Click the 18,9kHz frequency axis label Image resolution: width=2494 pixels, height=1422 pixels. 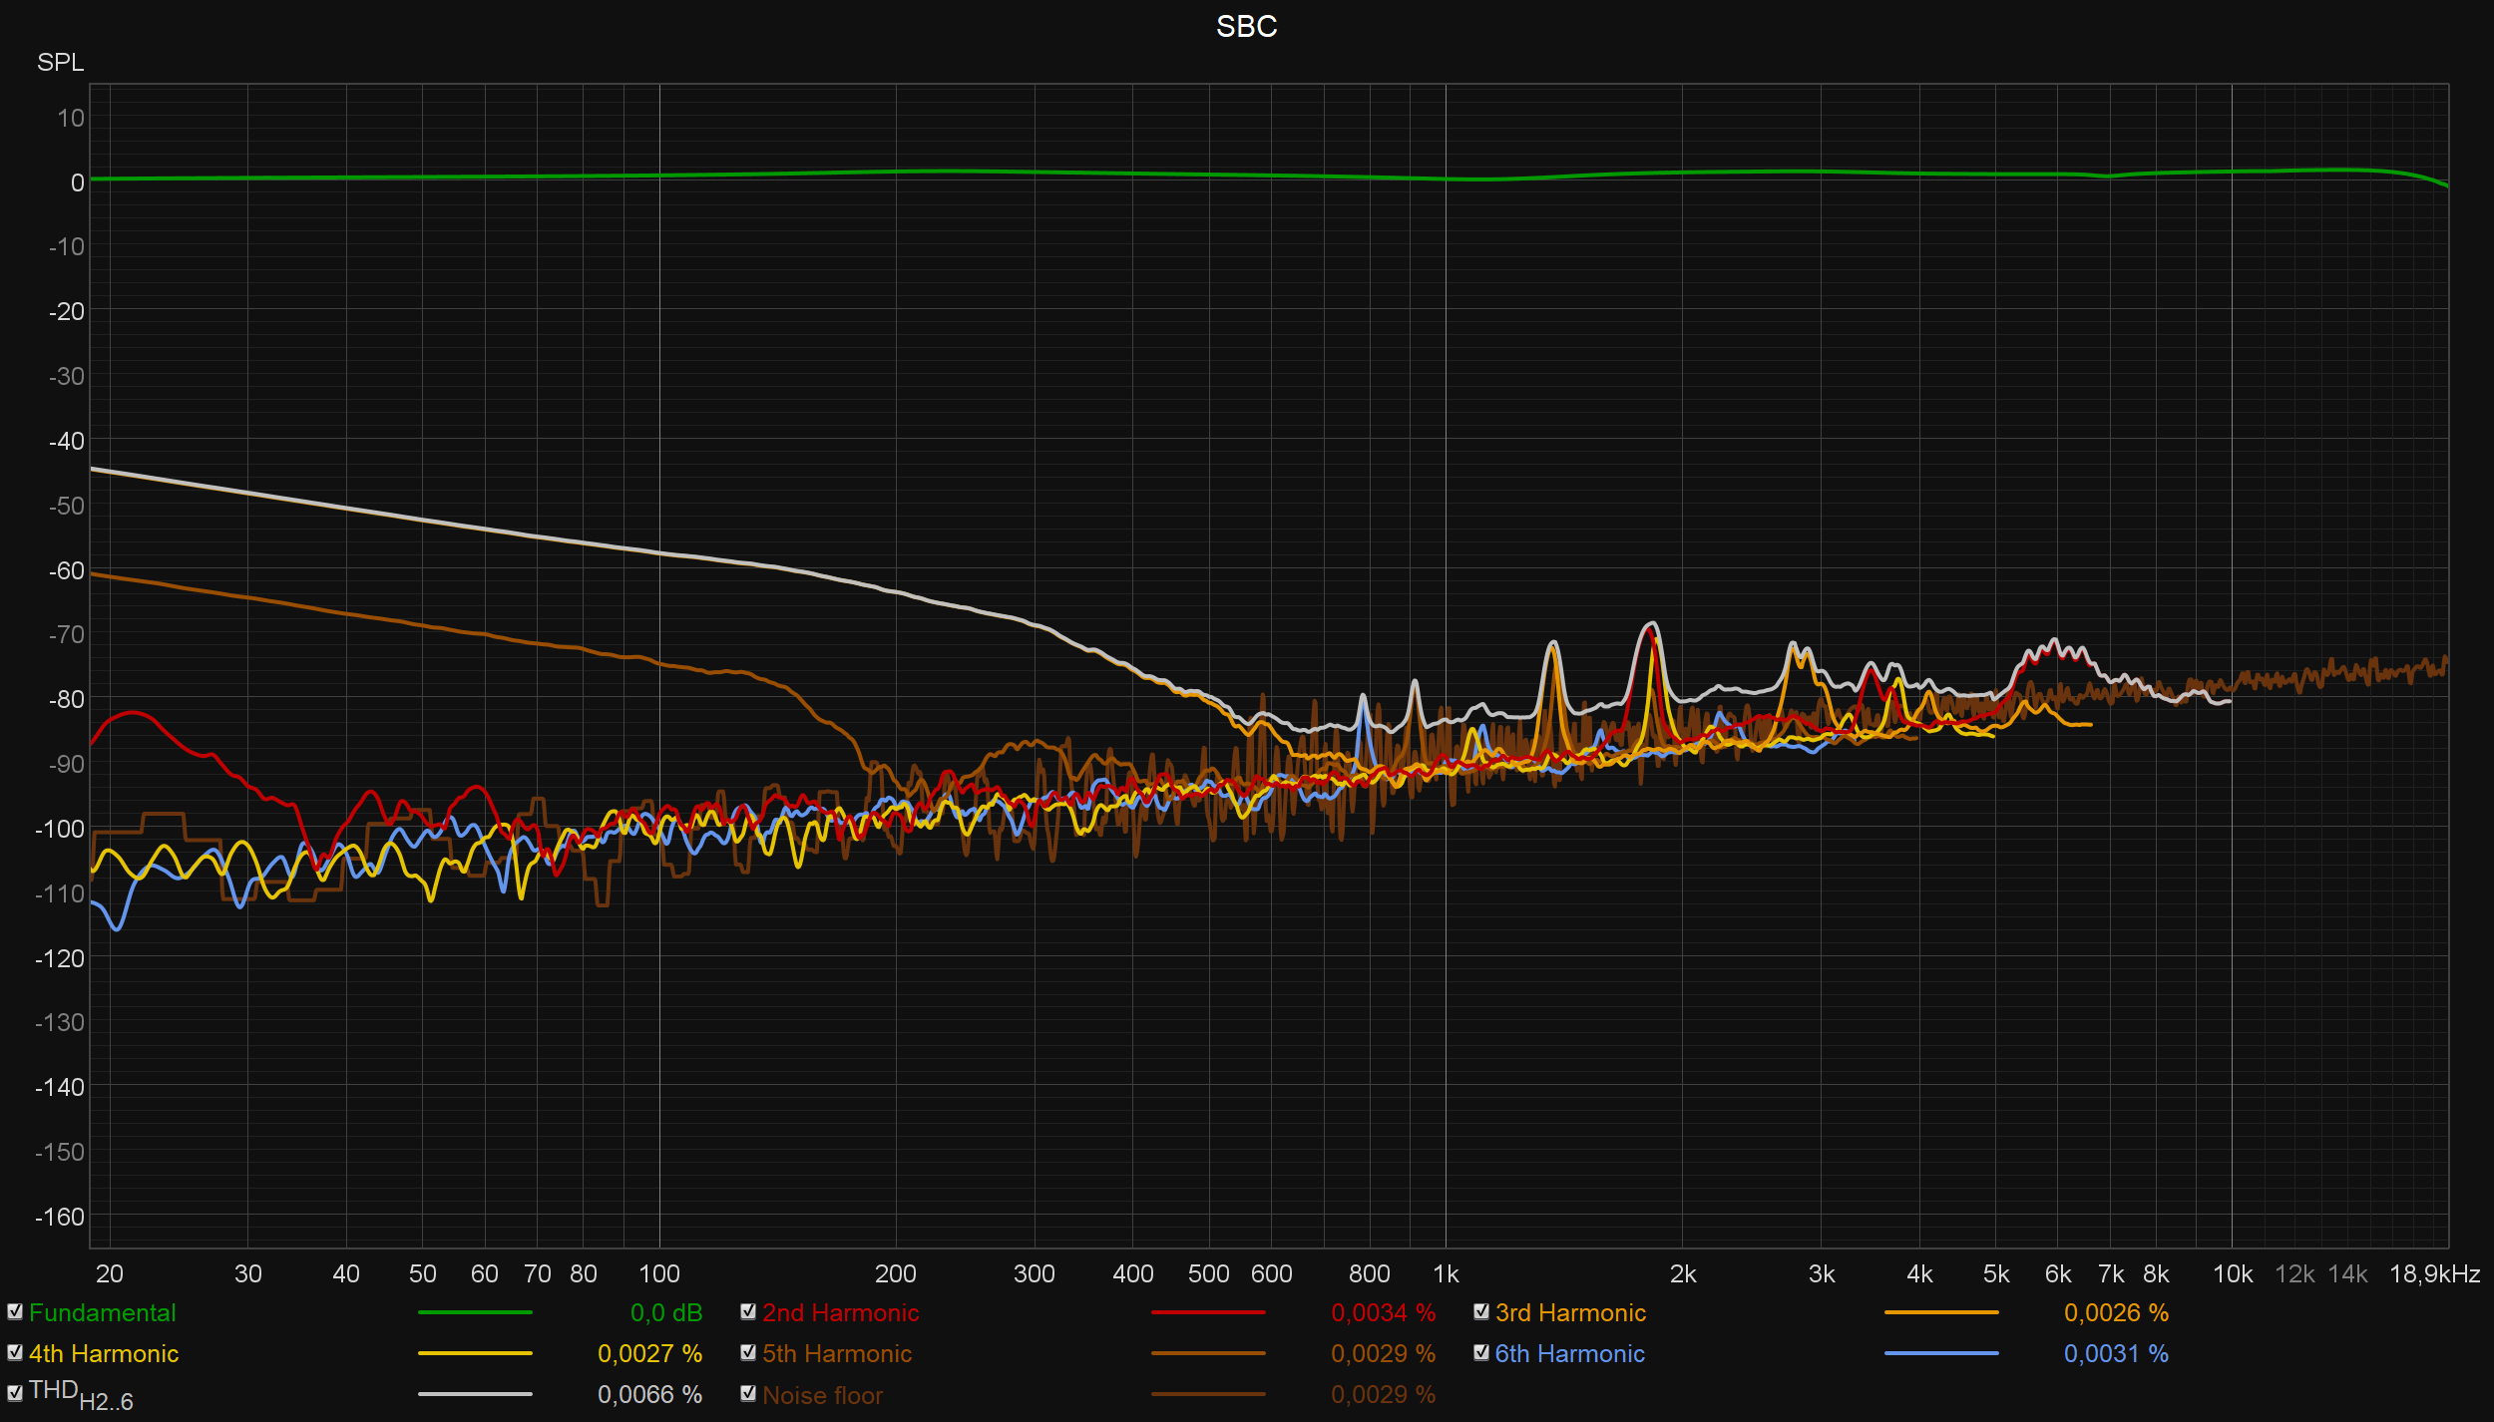pos(2434,1274)
